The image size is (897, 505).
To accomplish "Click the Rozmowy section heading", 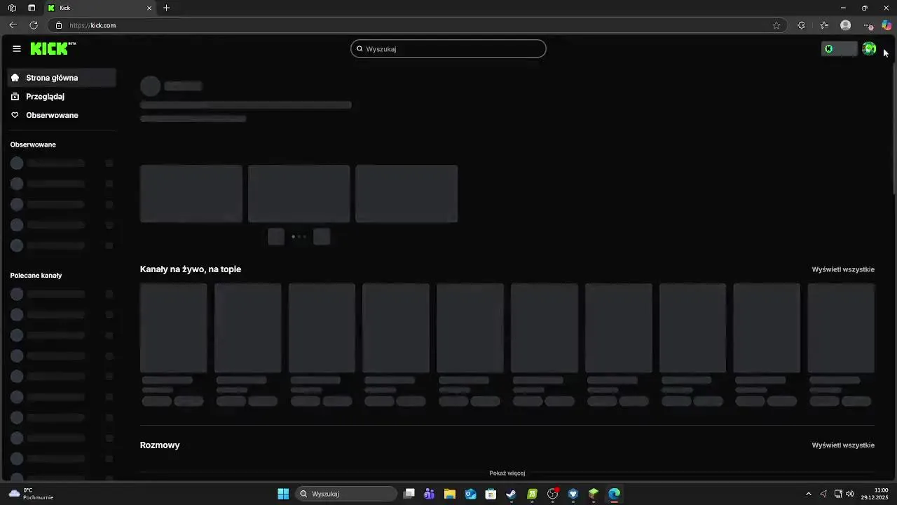I will tap(160, 445).
